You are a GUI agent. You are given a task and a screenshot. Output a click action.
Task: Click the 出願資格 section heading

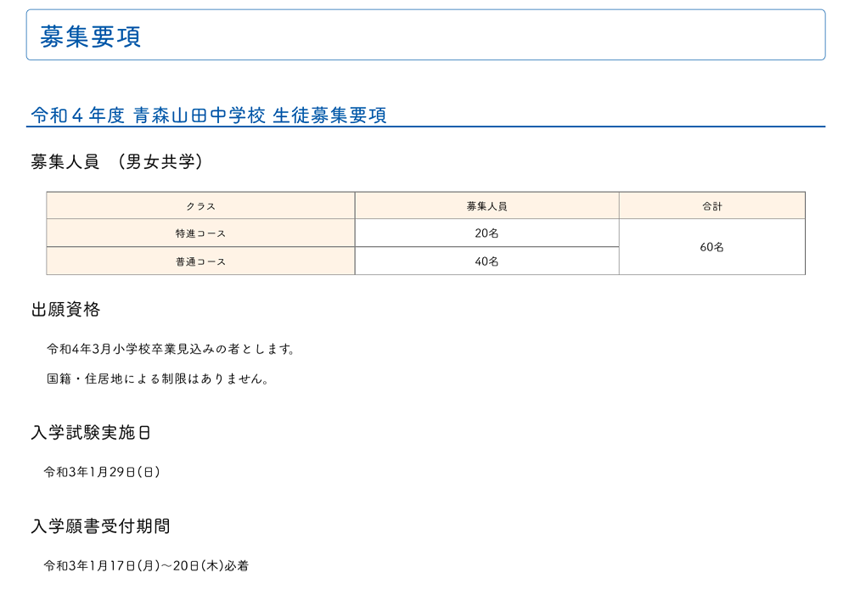pos(65,309)
